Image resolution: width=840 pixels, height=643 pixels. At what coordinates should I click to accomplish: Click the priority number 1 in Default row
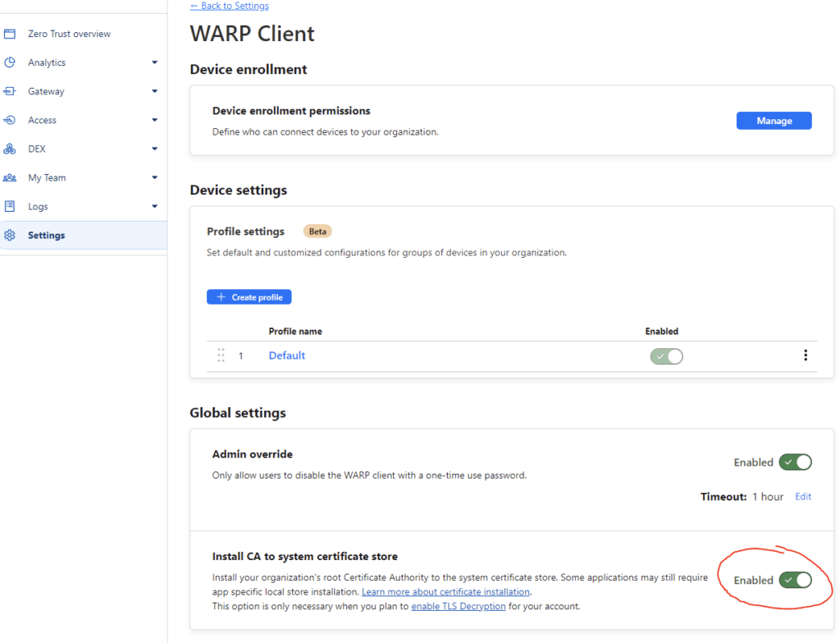(x=240, y=356)
